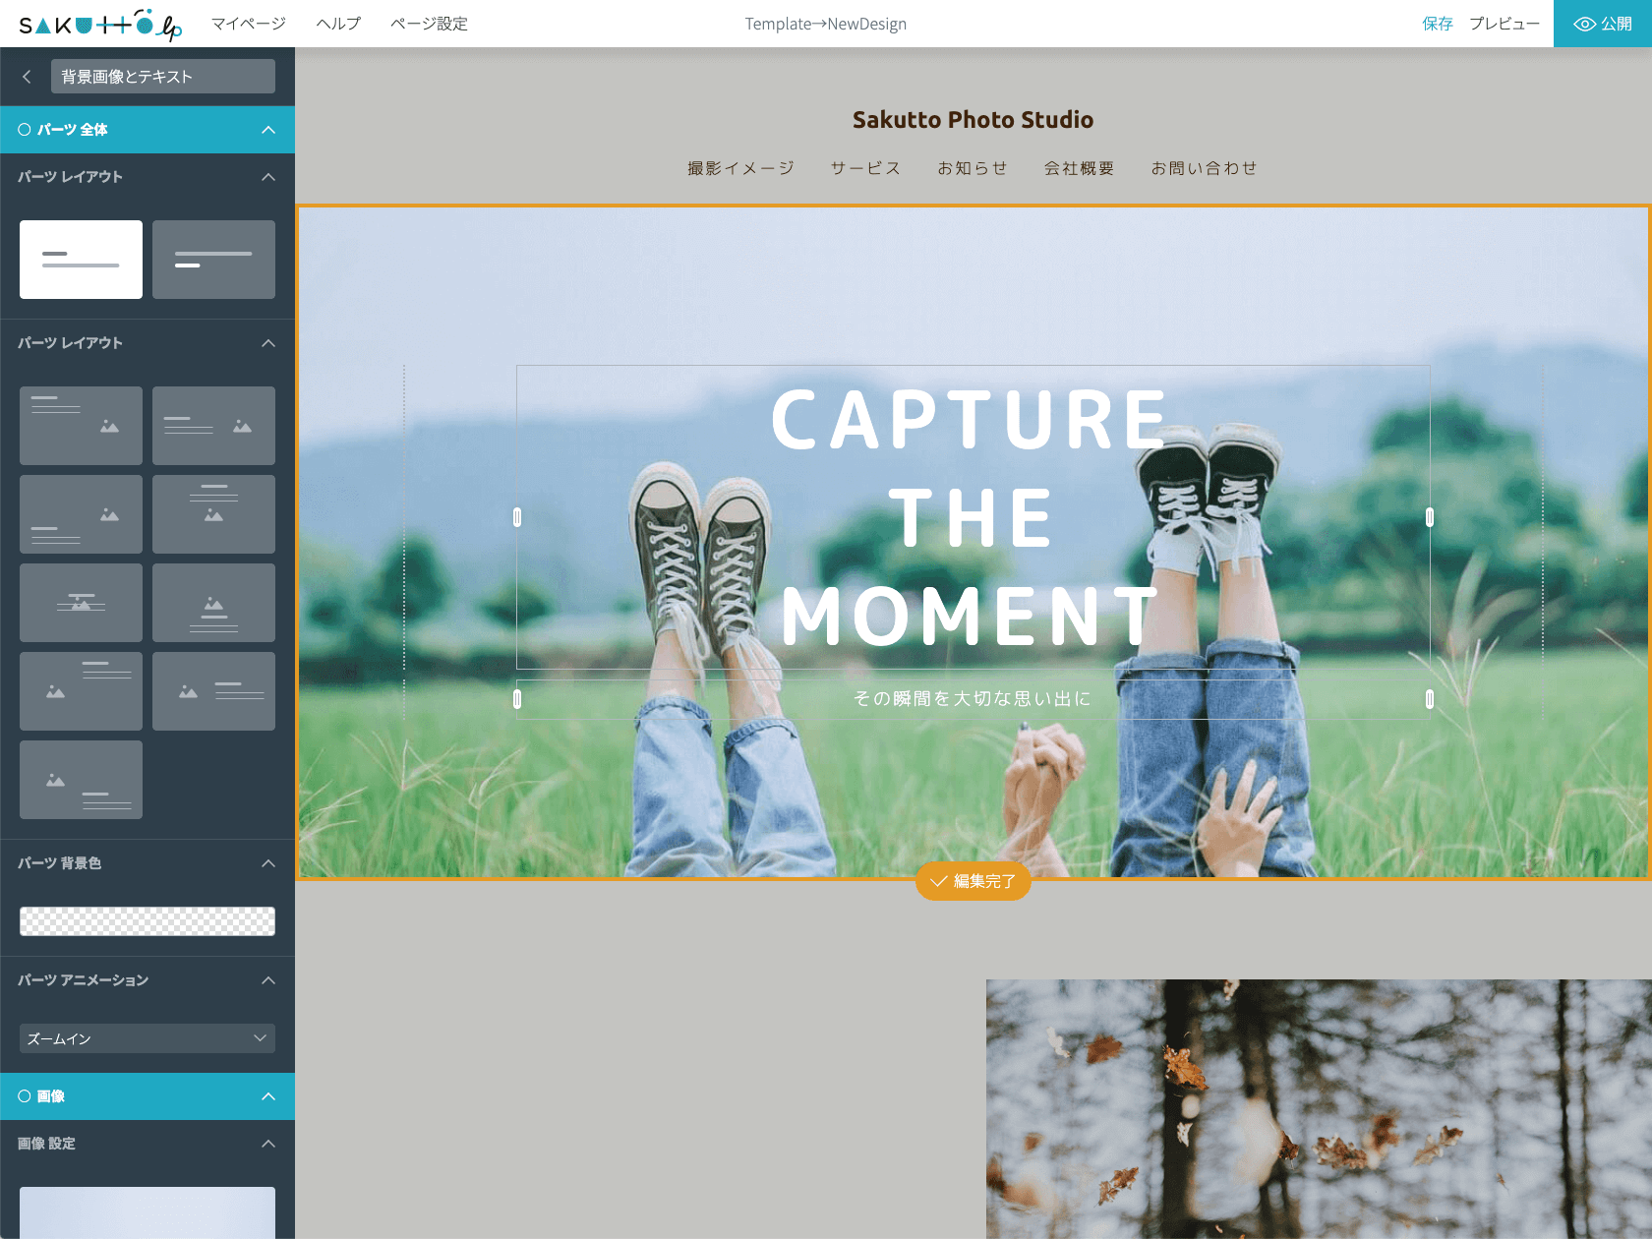
Task: Select layout with image left, text top-right
Action: coord(81,690)
